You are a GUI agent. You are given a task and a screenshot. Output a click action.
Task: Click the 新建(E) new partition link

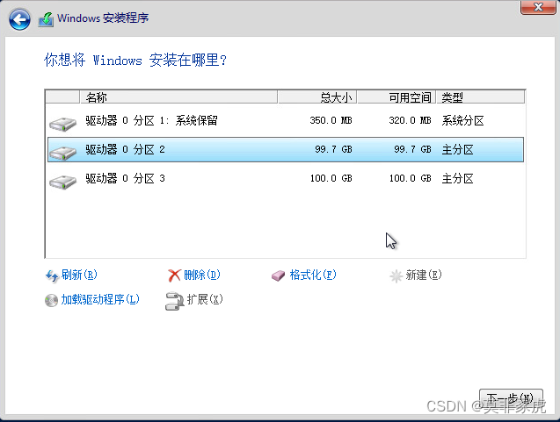click(x=424, y=275)
